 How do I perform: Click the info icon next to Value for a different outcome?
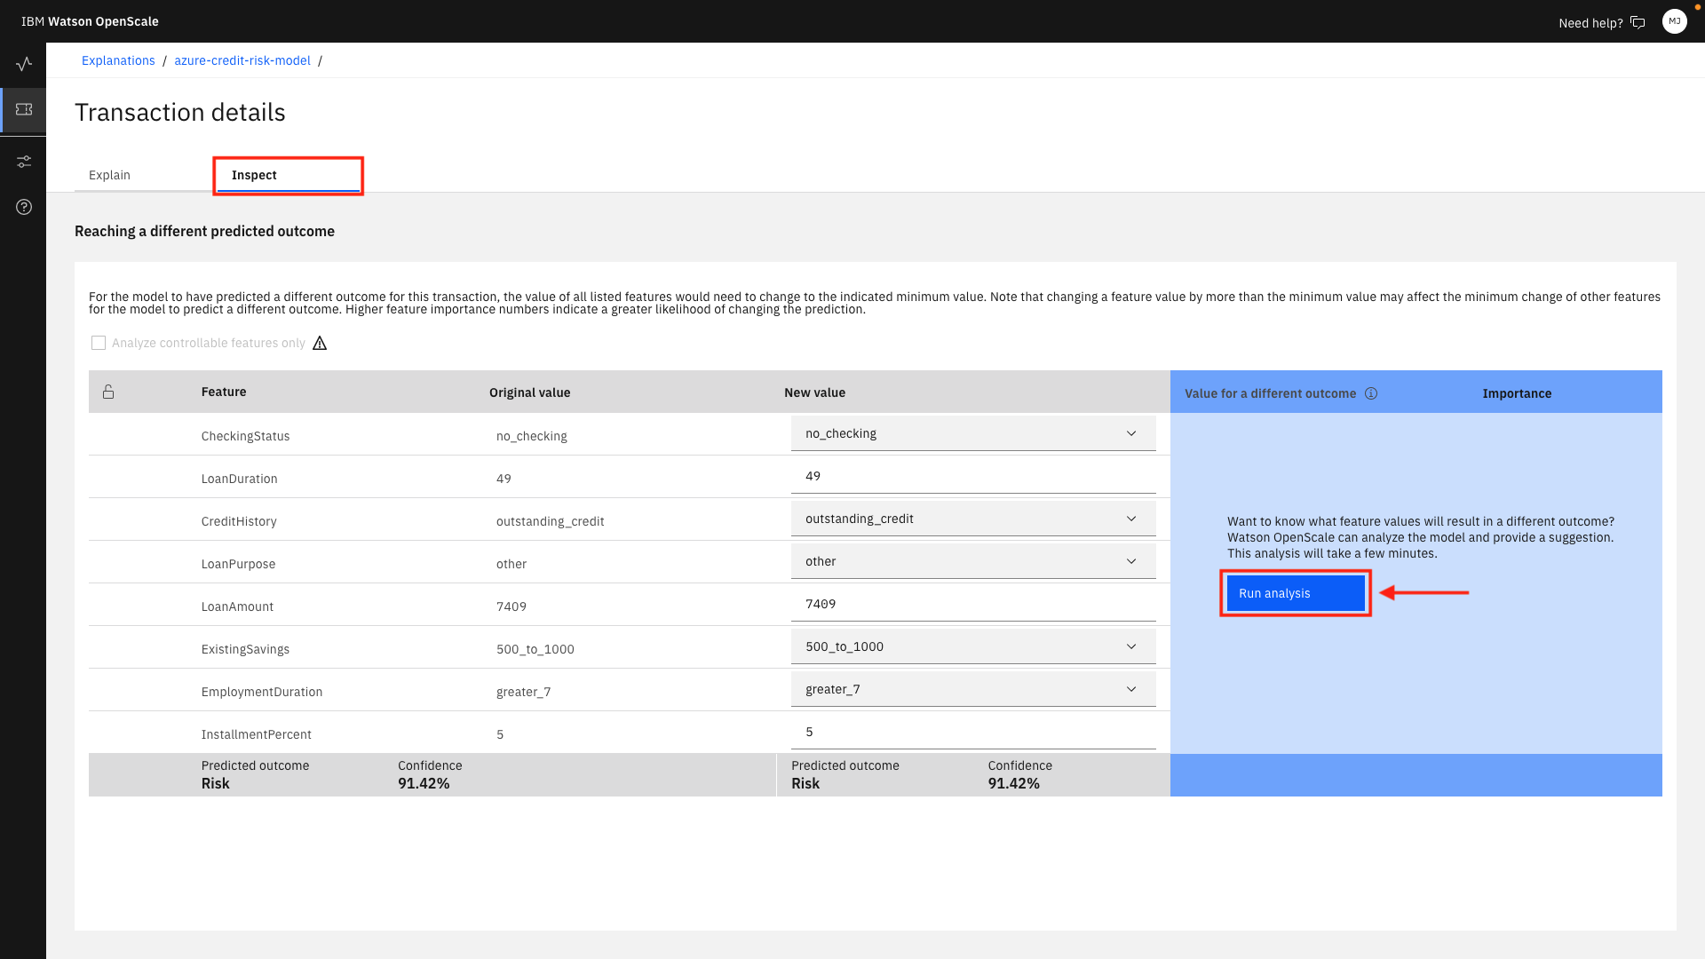tap(1371, 393)
